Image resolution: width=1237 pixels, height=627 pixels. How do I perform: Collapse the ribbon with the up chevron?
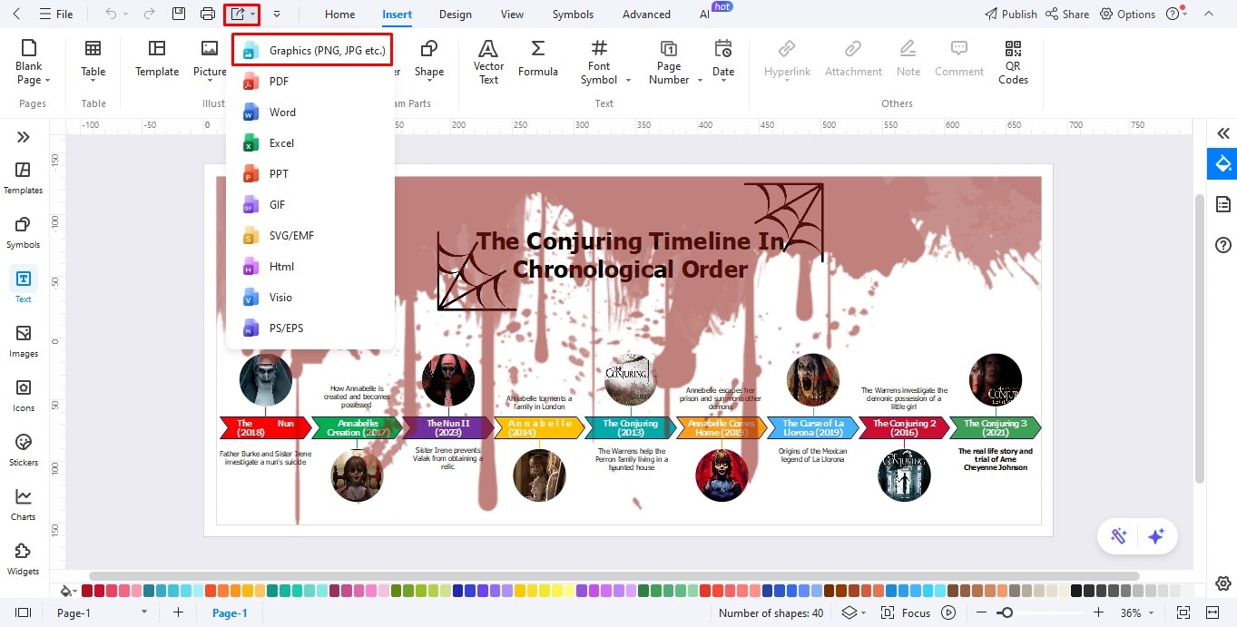click(x=1208, y=14)
